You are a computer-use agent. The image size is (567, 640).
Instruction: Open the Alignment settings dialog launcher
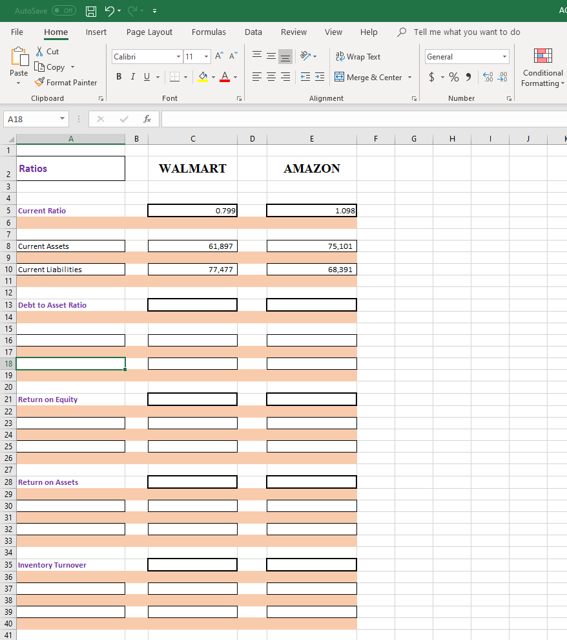(414, 98)
